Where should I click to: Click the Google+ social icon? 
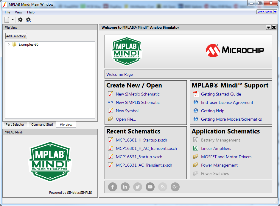coord(175,187)
